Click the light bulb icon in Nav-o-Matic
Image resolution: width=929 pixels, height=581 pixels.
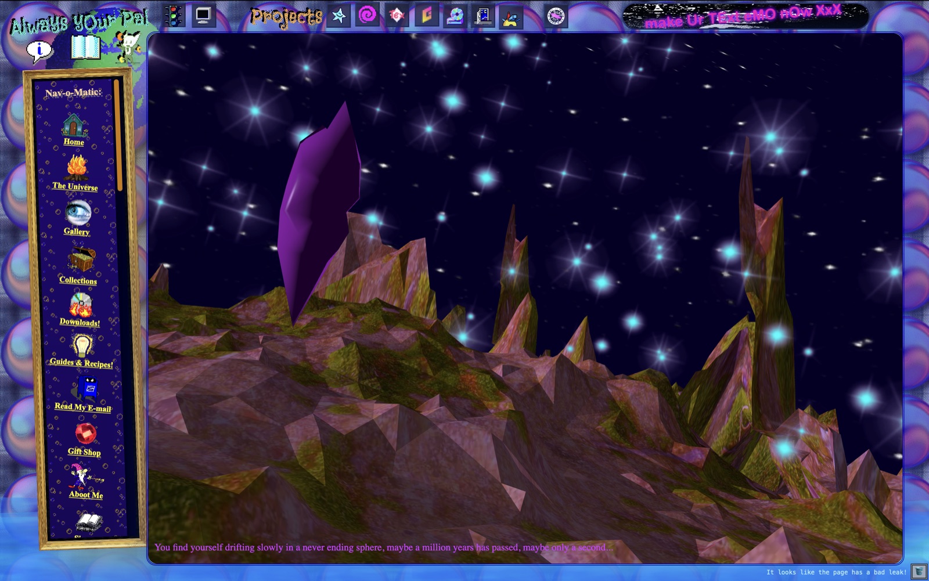[82, 345]
